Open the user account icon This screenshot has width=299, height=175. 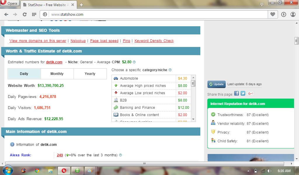click(x=293, y=15)
